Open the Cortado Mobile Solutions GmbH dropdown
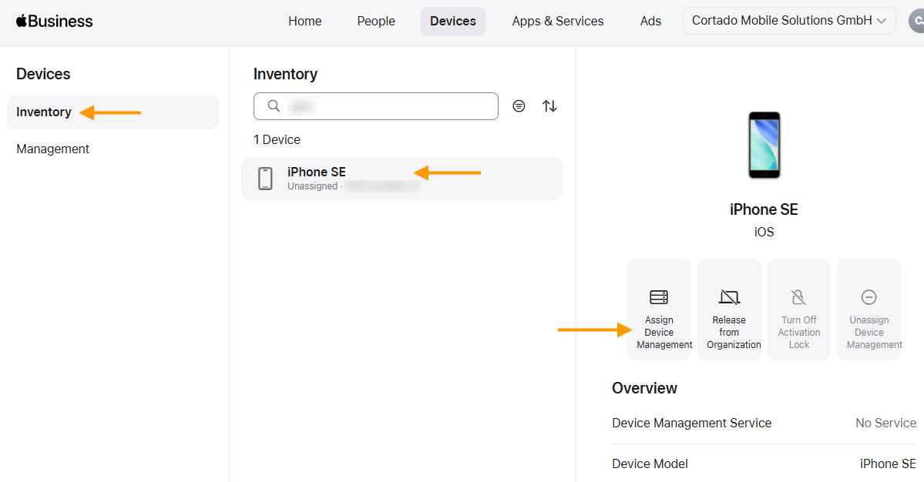 [788, 21]
